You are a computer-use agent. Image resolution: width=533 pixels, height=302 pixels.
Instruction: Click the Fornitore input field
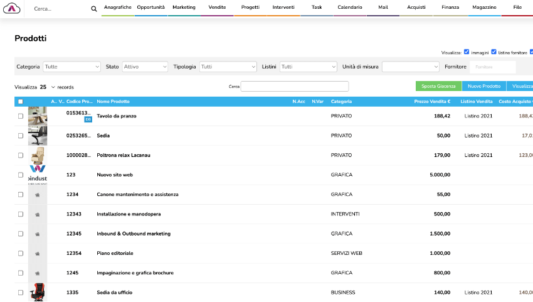[x=493, y=67]
